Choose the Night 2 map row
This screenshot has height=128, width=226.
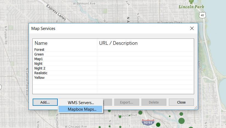coord(113,68)
